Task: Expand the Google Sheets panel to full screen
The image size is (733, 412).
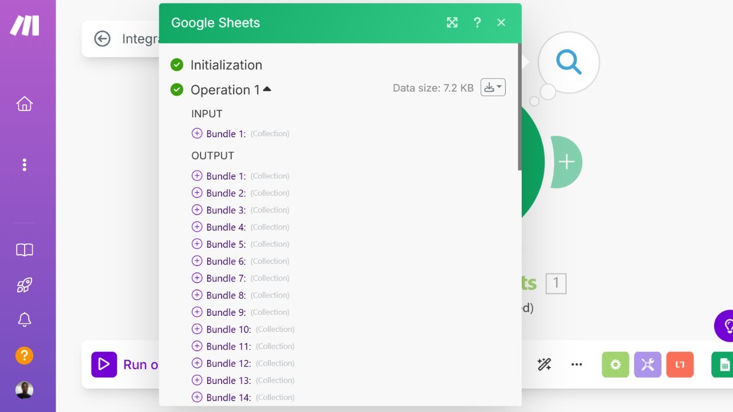Action: (x=452, y=22)
